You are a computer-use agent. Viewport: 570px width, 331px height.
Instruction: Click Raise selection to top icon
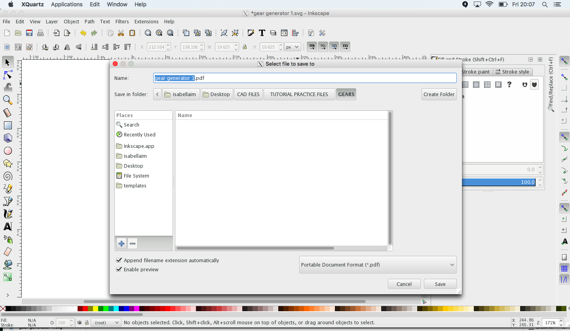pos(127,47)
